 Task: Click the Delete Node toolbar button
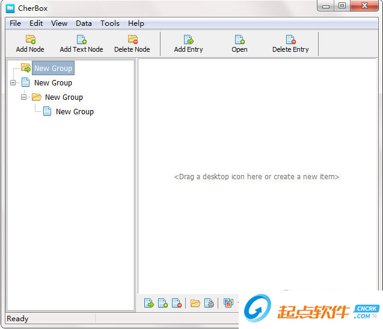[132, 44]
